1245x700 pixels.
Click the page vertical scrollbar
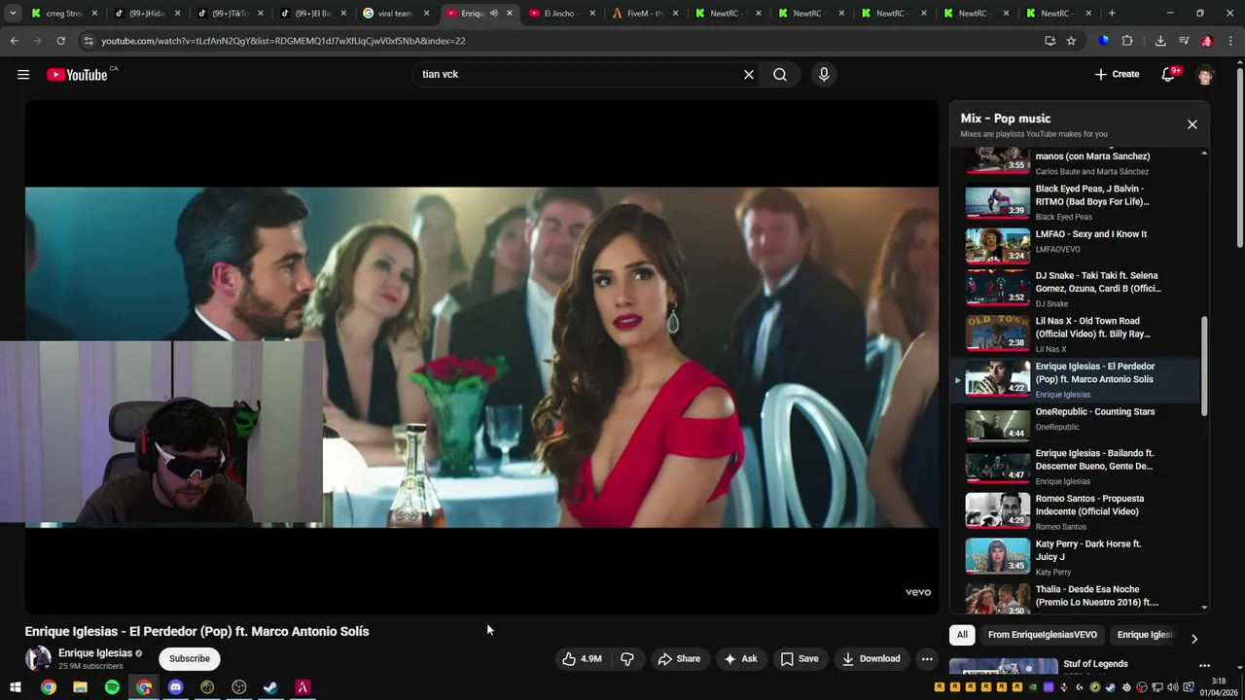(1239, 156)
